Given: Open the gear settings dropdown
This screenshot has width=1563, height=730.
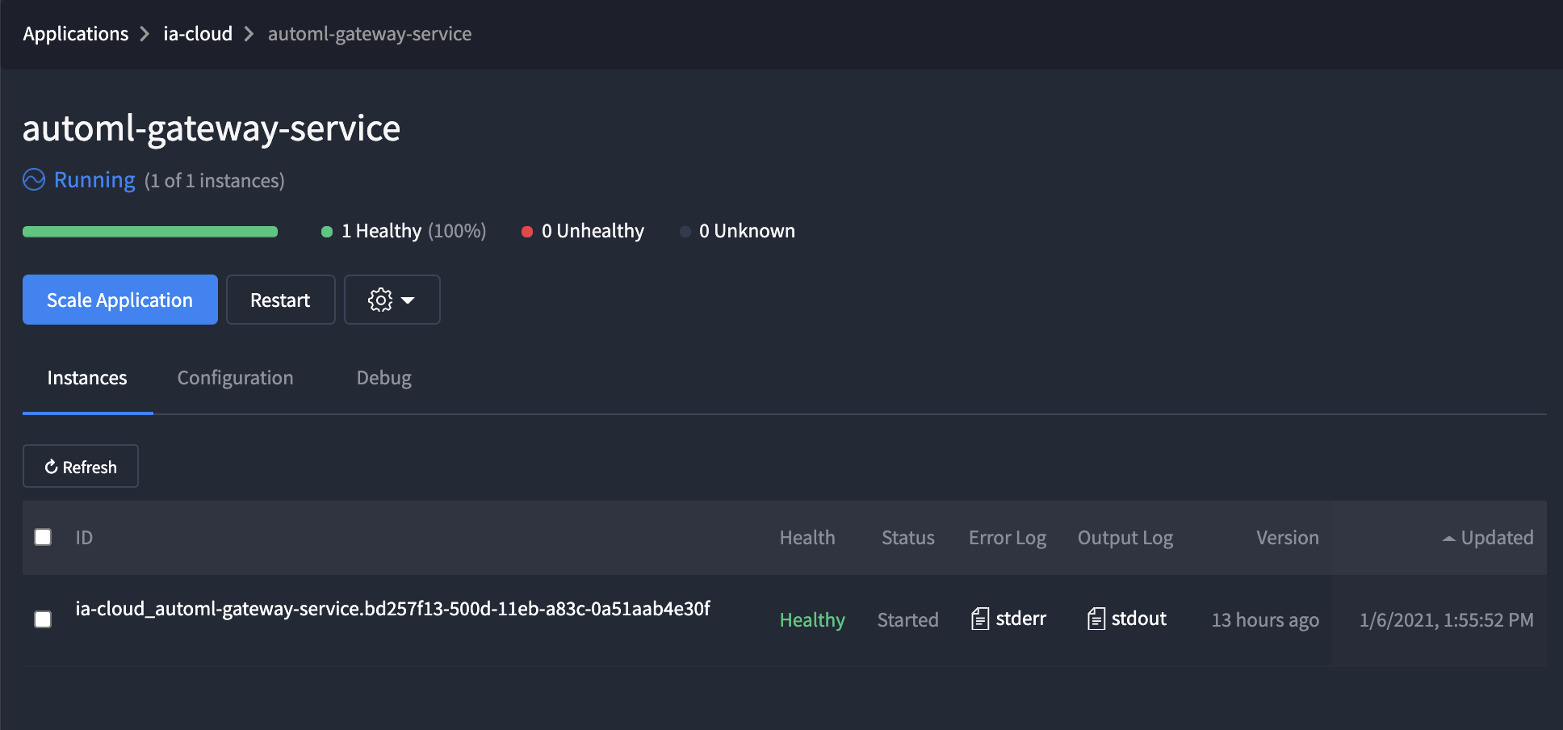Looking at the screenshot, I should (392, 300).
